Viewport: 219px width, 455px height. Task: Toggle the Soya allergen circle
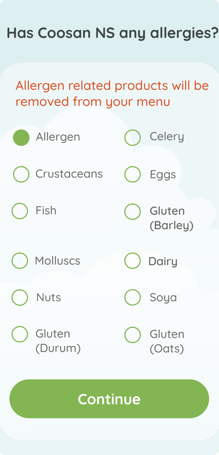pyautogui.click(x=132, y=297)
